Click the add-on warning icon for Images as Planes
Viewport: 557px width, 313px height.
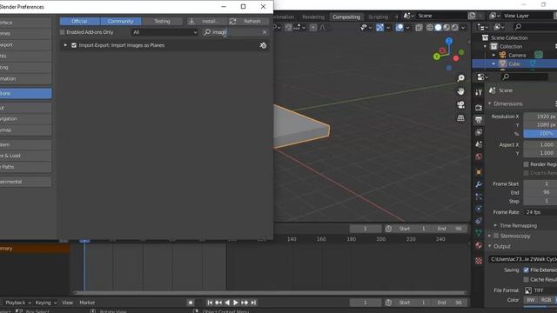click(x=263, y=45)
